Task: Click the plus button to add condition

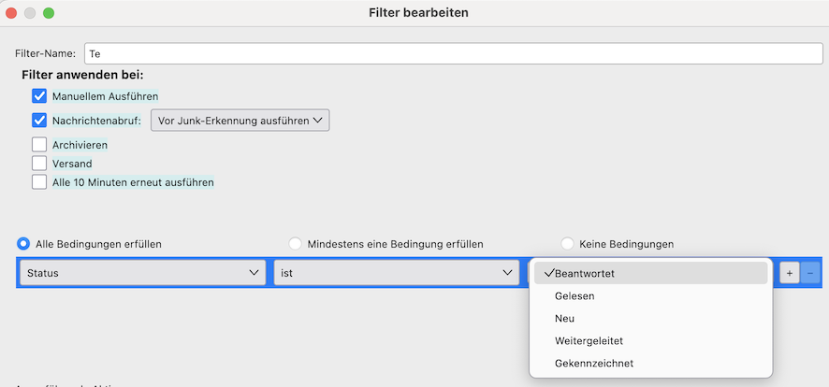Action: (x=789, y=273)
